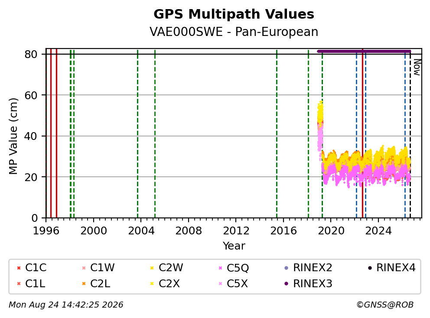
Task: Click the 2000 x-axis tick label
Action: [94, 231]
